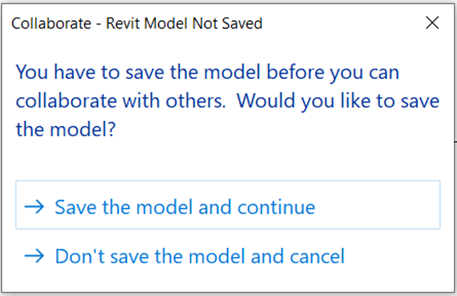
Task: Click the 'Collaborate' word in the title
Action: (x=51, y=24)
